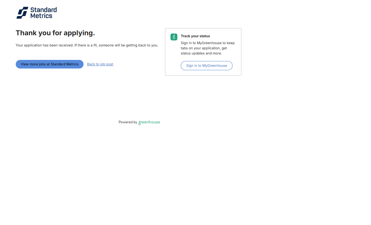
Task: Follow the Back to job post link
Action: pyautogui.click(x=100, y=64)
